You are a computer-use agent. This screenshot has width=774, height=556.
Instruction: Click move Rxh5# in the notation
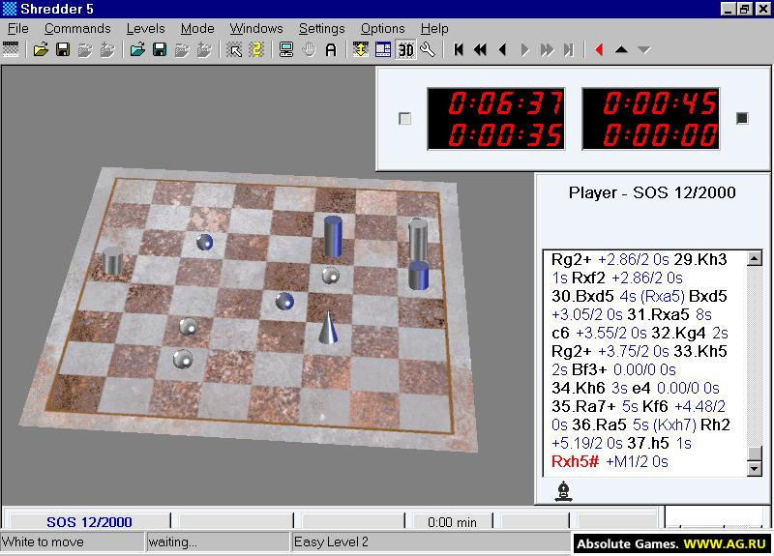(575, 462)
